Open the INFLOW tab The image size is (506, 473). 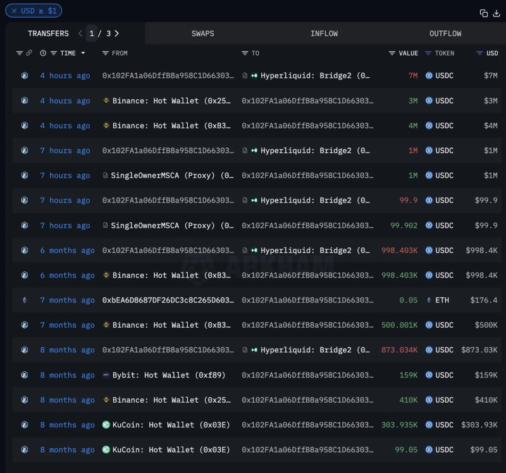324,34
